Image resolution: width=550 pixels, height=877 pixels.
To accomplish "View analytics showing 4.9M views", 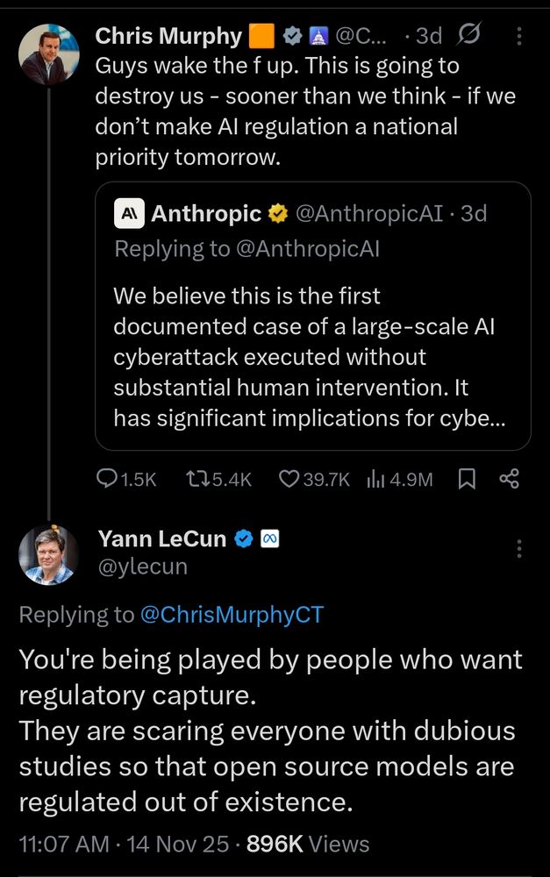I will 378,478.
